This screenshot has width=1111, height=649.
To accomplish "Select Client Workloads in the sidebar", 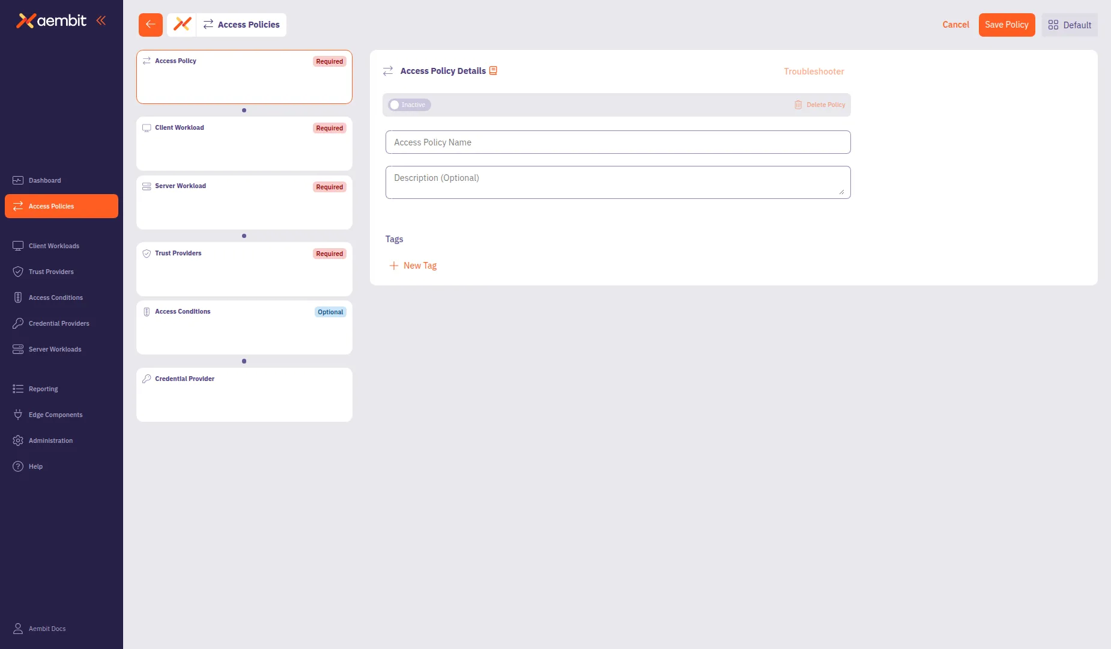I will tap(53, 246).
